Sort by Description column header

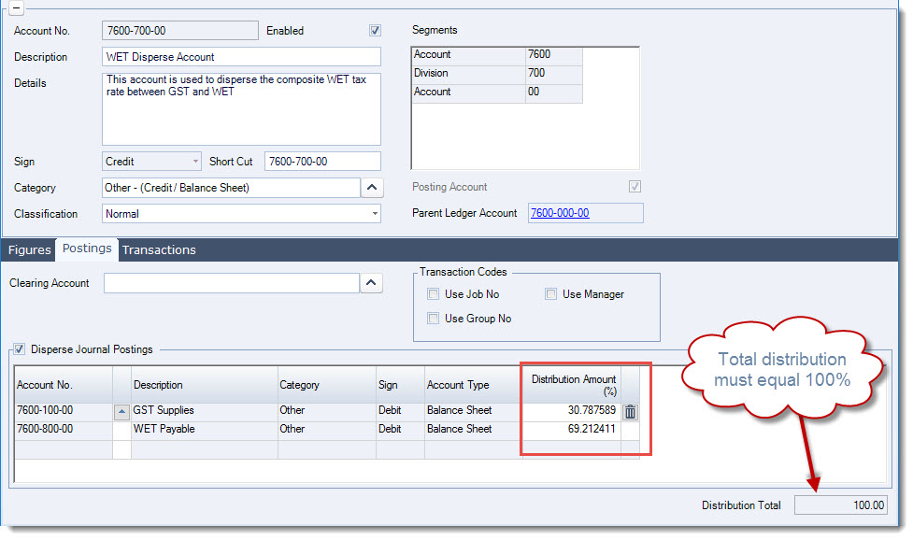click(x=205, y=385)
